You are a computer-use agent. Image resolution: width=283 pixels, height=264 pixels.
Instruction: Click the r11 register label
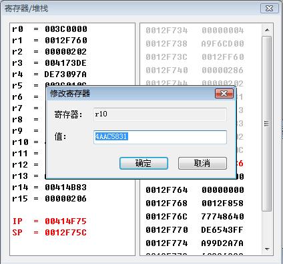coord(20,154)
